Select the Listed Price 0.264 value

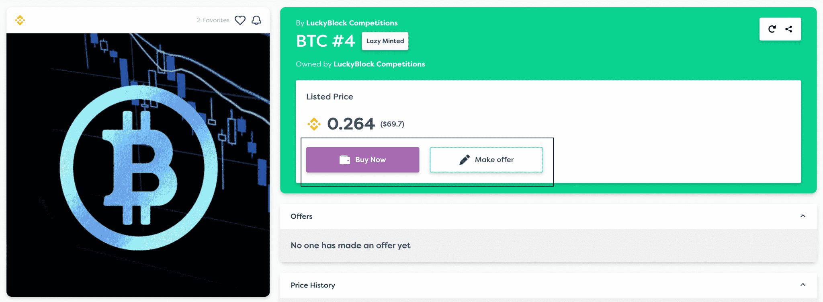pyautogui.click(x=351, y=124)
